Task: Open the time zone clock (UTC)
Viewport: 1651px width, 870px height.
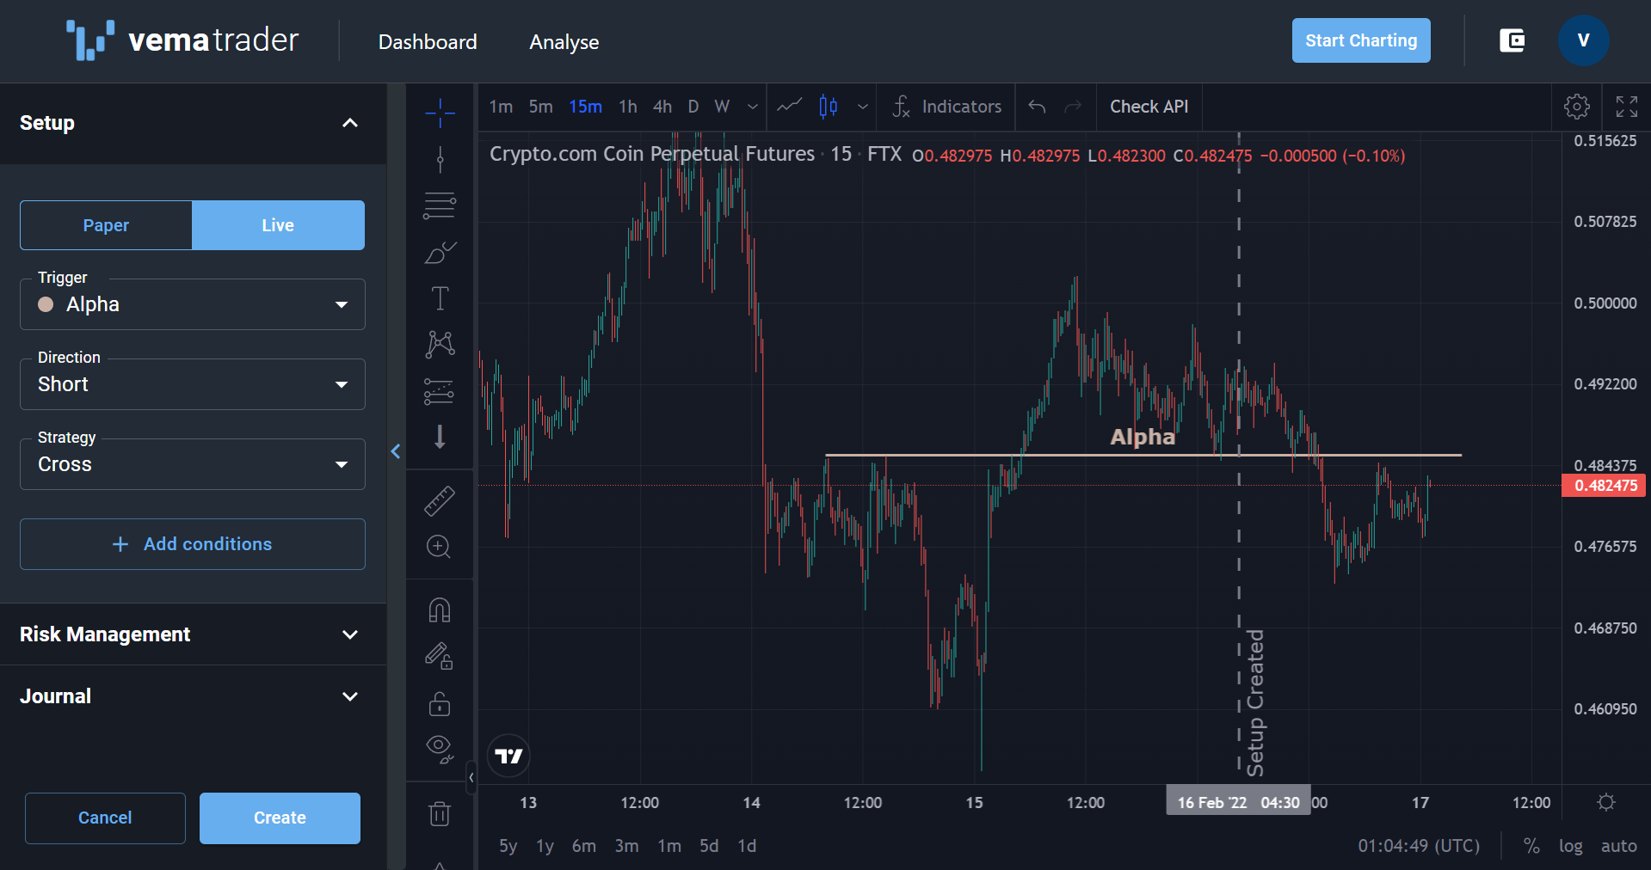Action: [1419, 846]
